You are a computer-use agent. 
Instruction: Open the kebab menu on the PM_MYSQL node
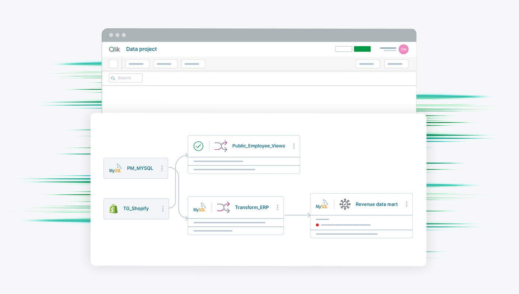(162, 168)
